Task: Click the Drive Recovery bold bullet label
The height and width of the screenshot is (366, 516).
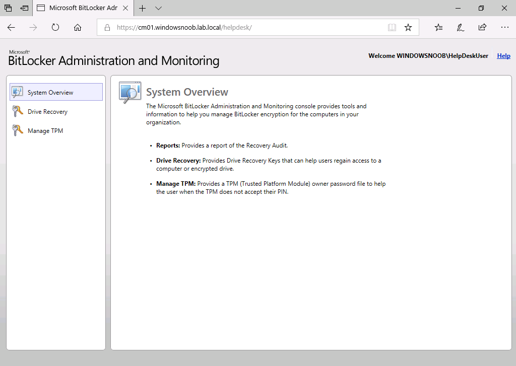Action: point(178,161)
